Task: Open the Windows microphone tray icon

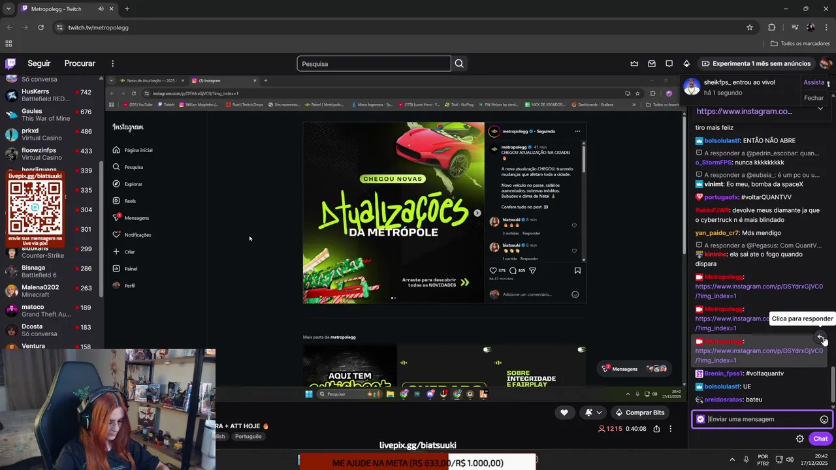Action: click(x=747, y=460)
